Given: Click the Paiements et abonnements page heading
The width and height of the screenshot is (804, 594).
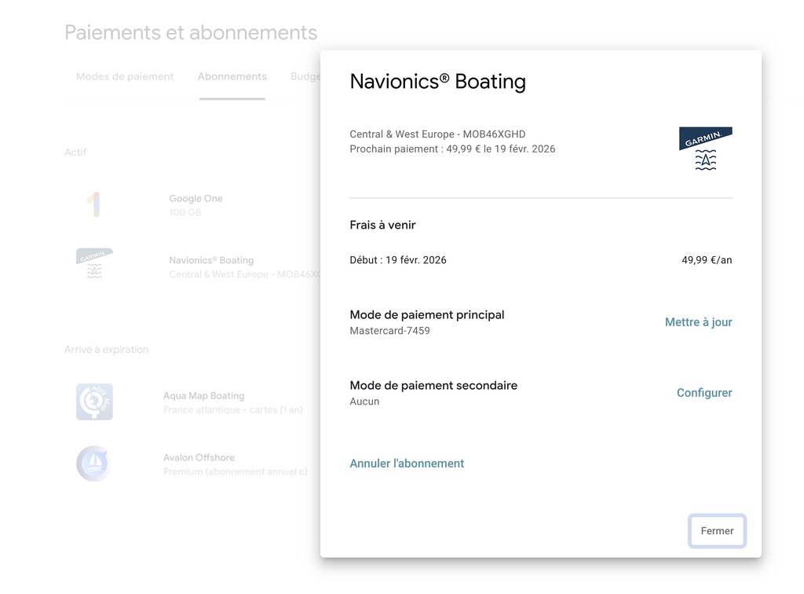Looking at the screenshot, I should pos(191,32).
